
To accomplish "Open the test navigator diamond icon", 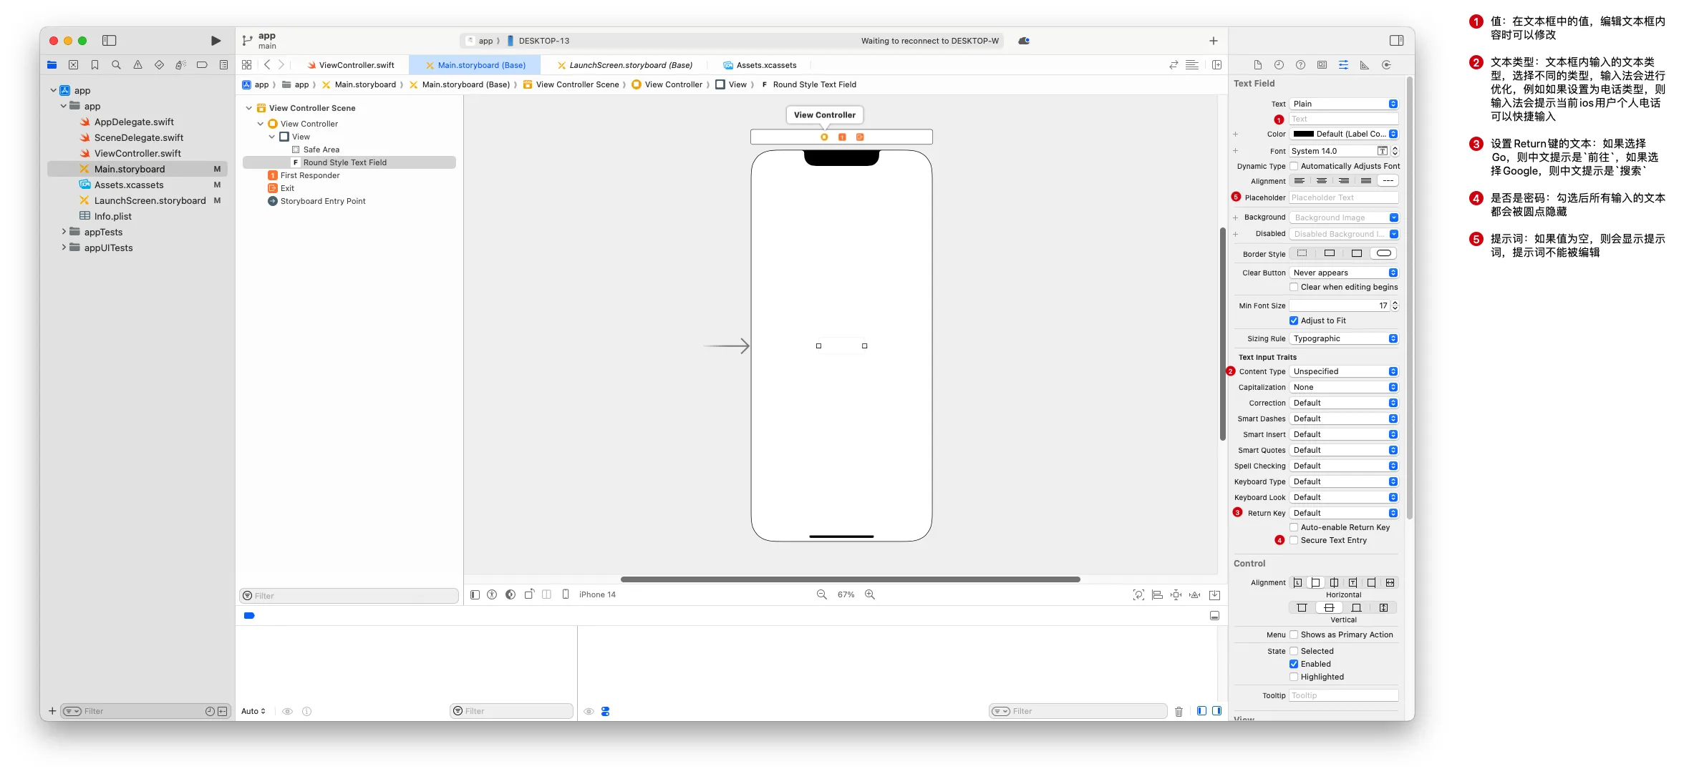I will click(x=159, y=65).
